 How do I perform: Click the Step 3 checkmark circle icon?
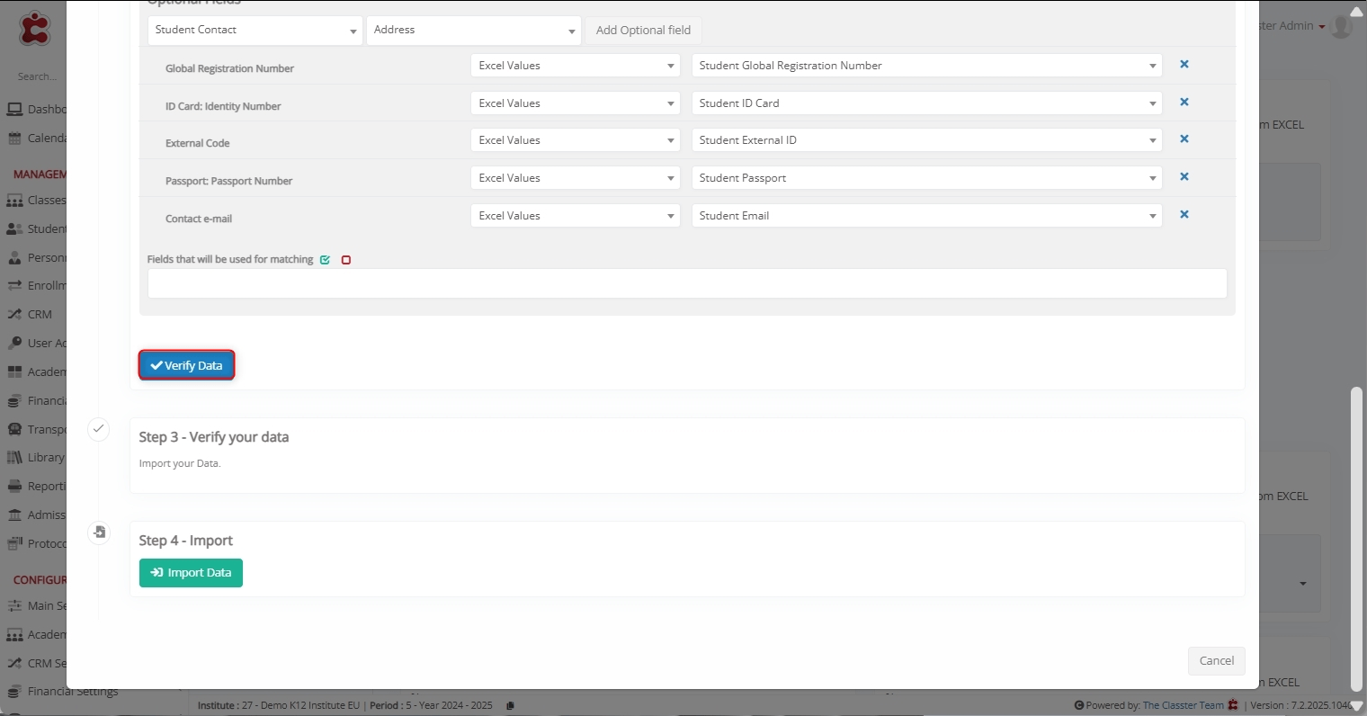(x=98, y=429)
